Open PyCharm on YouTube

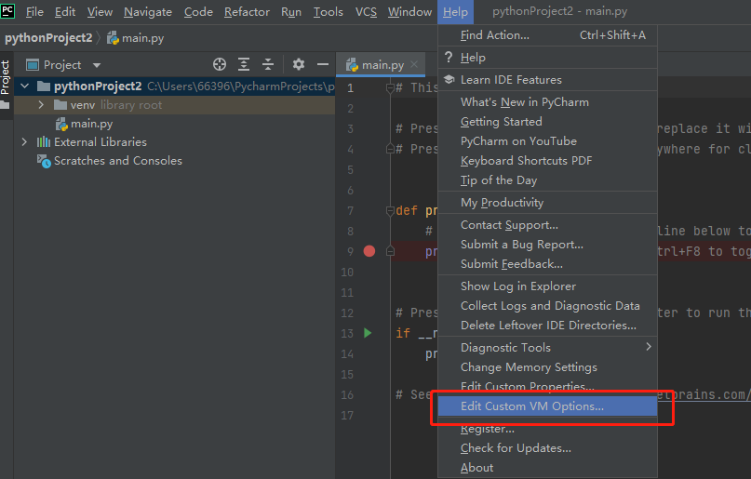547,141
